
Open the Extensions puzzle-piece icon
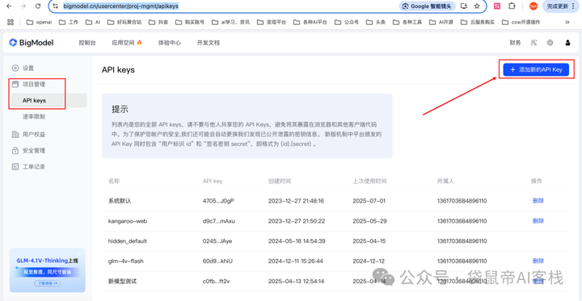click(512, 6)
